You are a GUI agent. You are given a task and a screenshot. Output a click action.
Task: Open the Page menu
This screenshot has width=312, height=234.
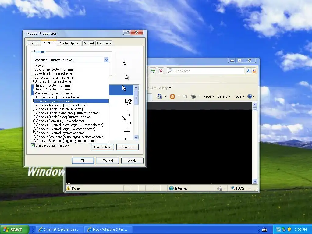pyautogui.click(x=208, y=96)
